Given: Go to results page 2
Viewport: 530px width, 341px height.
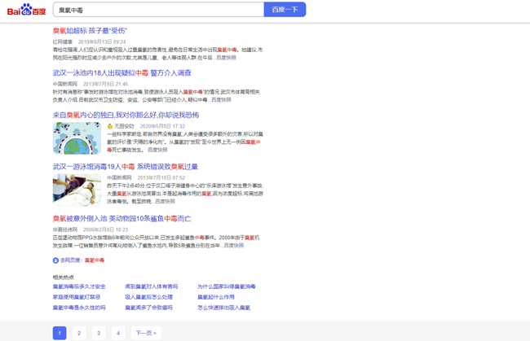Looking at the screenshot, I should [79, 333].
